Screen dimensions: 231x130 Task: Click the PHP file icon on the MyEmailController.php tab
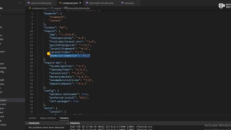point(87,3)
